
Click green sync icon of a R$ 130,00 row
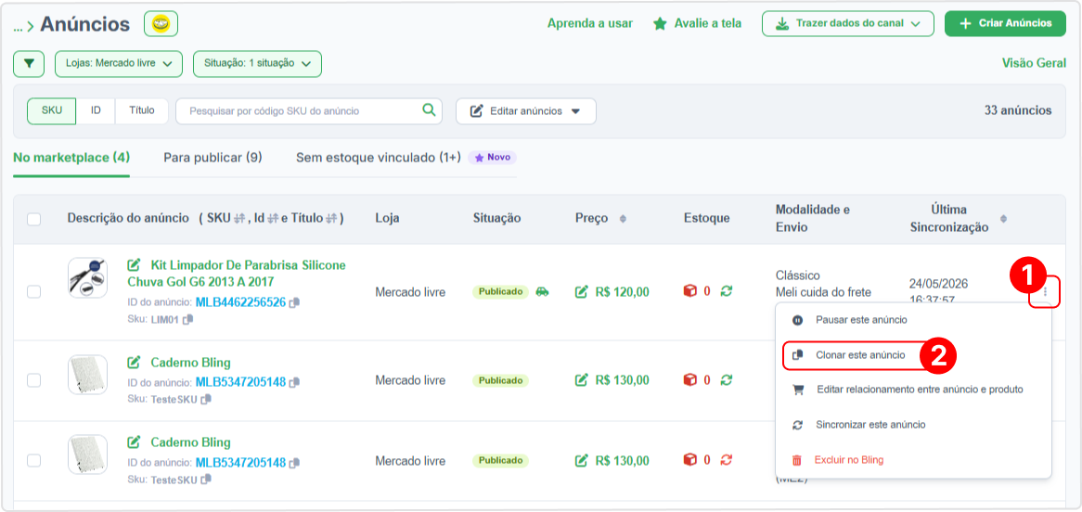[x=726, y=379]
